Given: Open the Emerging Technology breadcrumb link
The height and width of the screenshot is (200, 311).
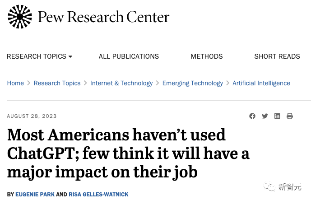Looking at the screenshot, I should point(193,83).
